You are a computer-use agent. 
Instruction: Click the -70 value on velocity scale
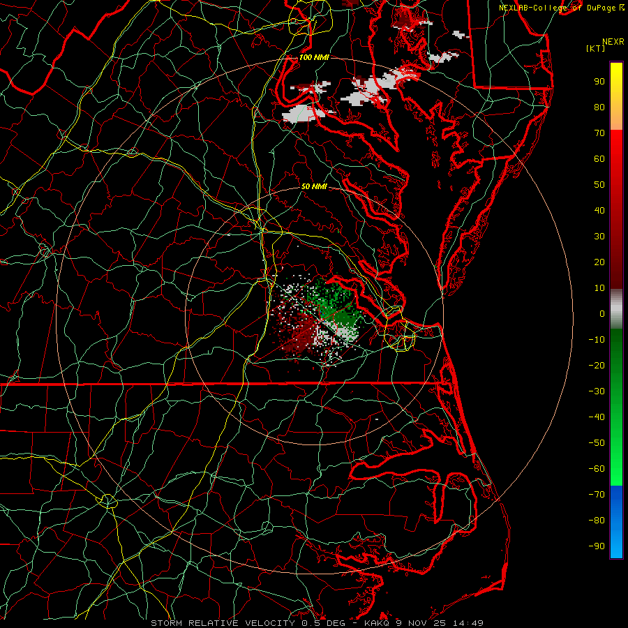pos(597,495)
